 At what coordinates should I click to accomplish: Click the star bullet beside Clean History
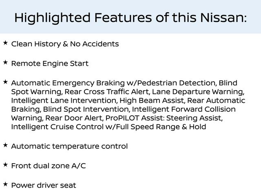pyautogui.click(x=5, y=42)
